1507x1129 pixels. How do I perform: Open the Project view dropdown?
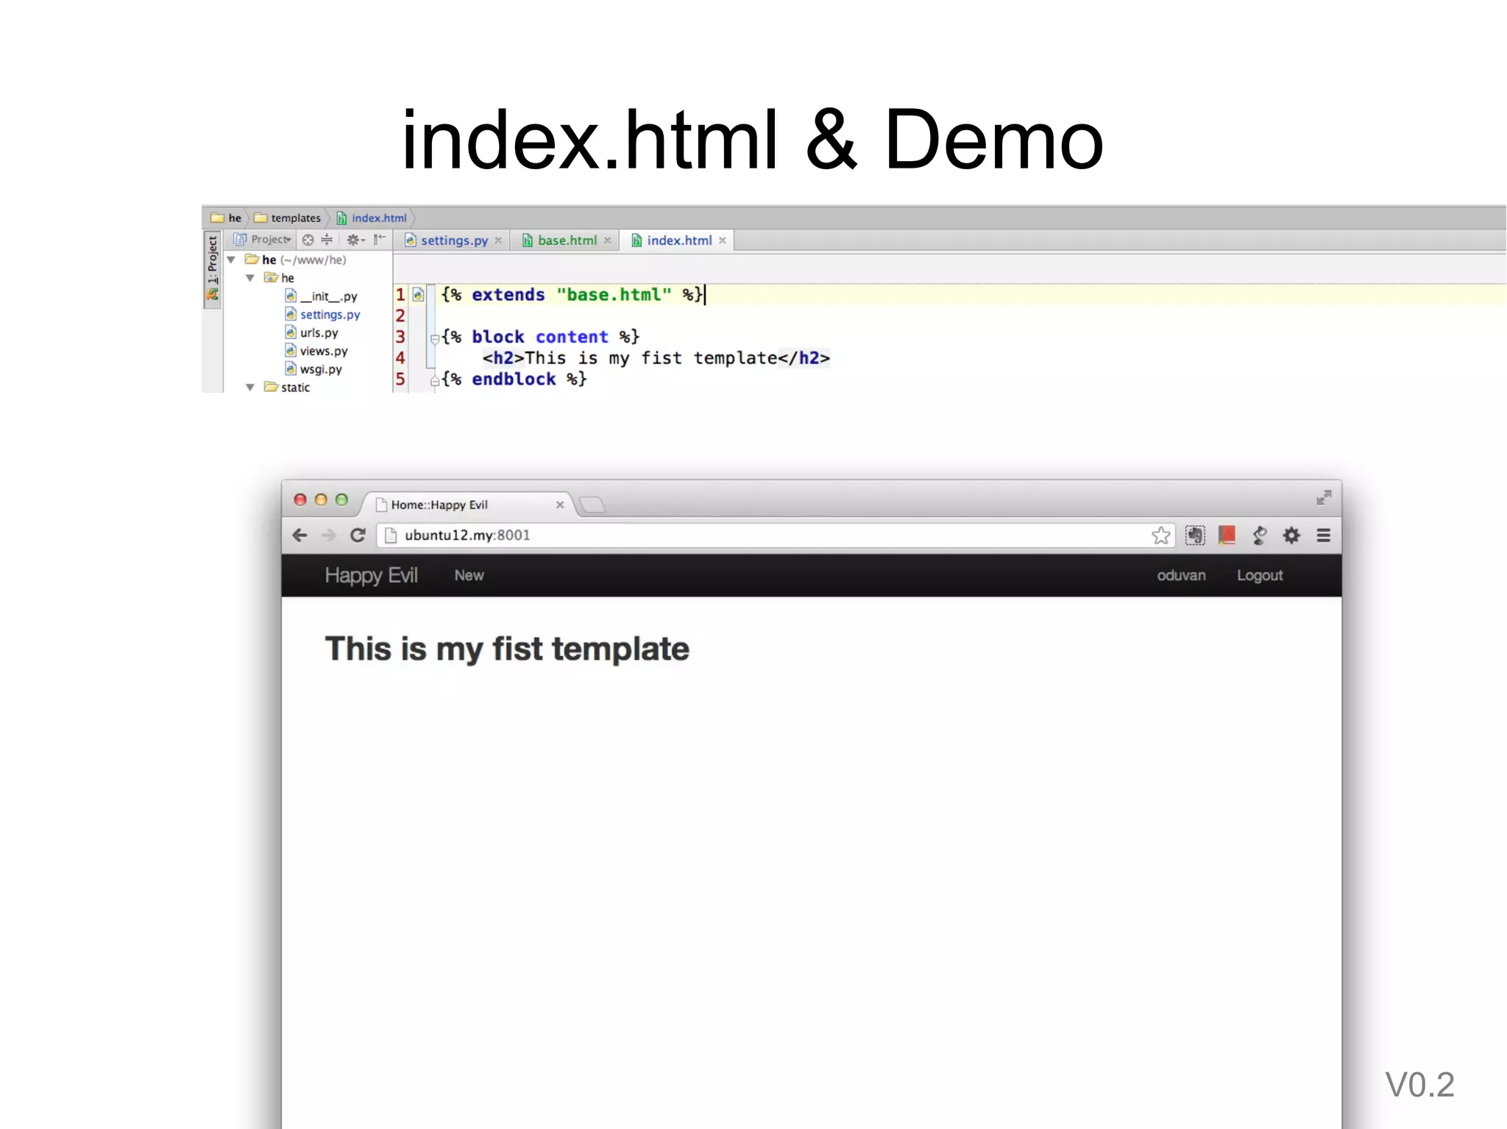[x=263, y=240]
